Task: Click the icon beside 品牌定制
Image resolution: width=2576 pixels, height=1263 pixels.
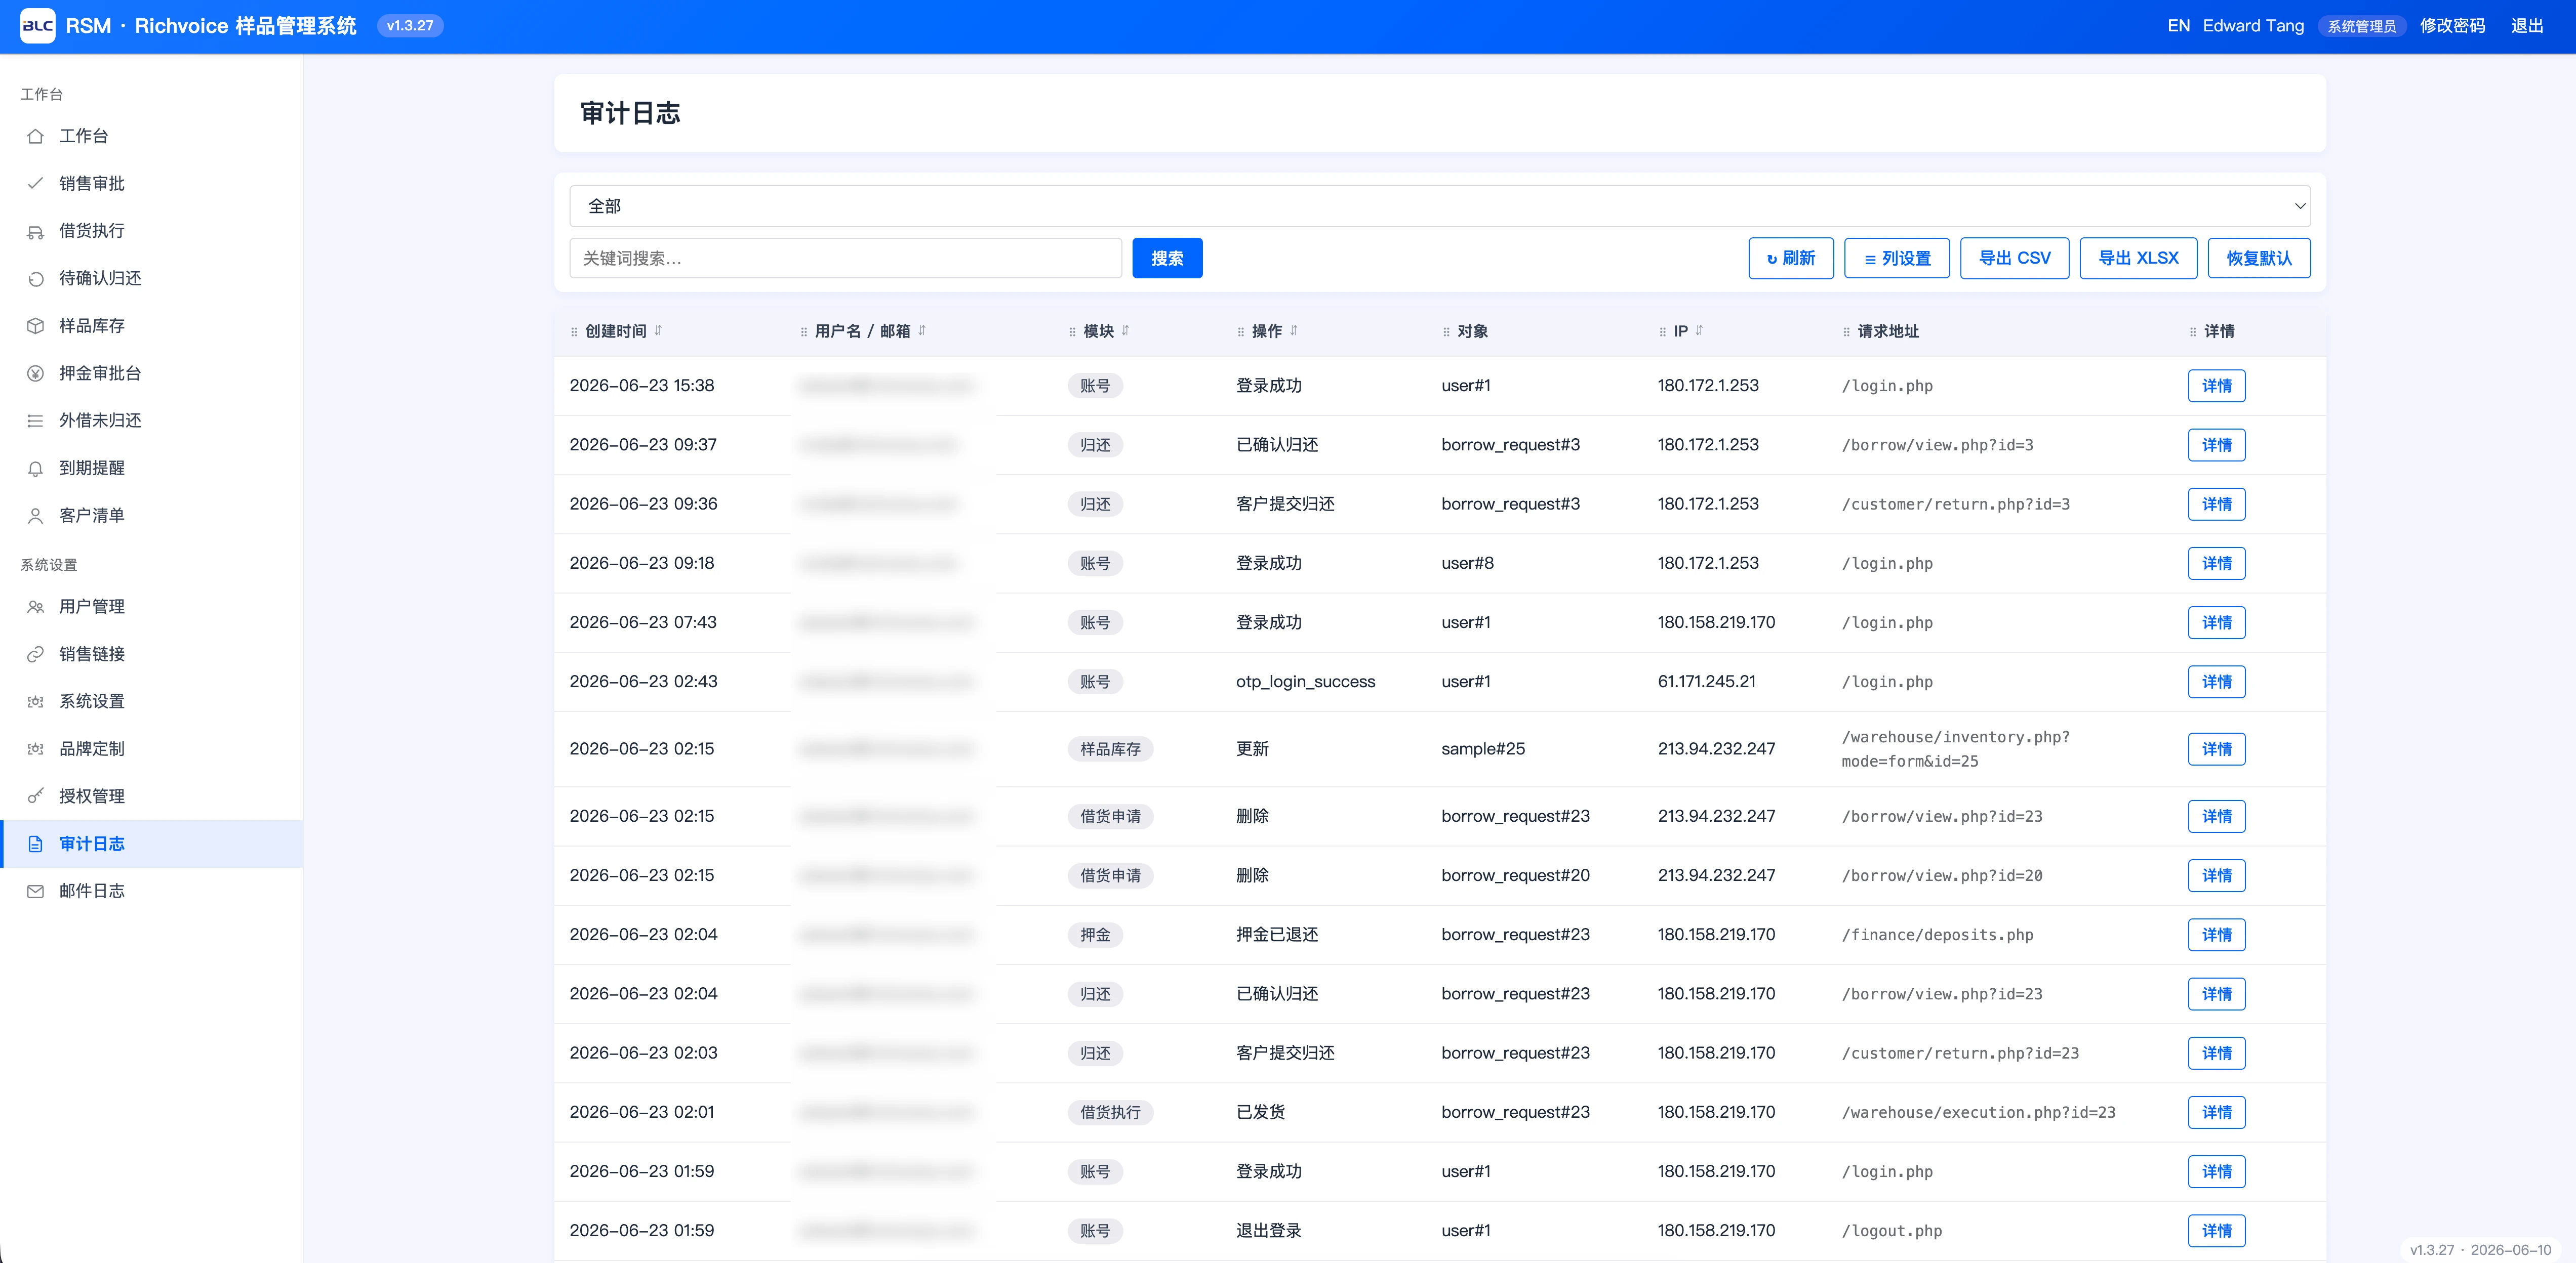Action: (35, 748)
